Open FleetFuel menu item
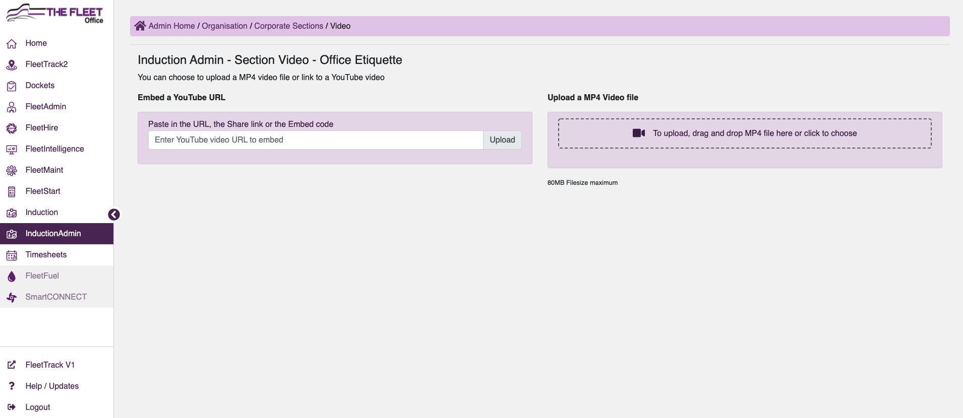 tap(56, 276)
